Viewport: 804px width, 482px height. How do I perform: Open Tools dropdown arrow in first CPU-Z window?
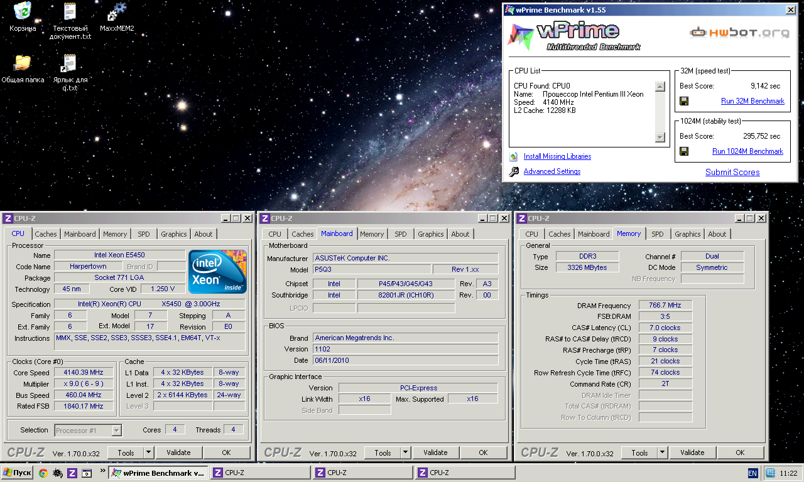point(149,453)
